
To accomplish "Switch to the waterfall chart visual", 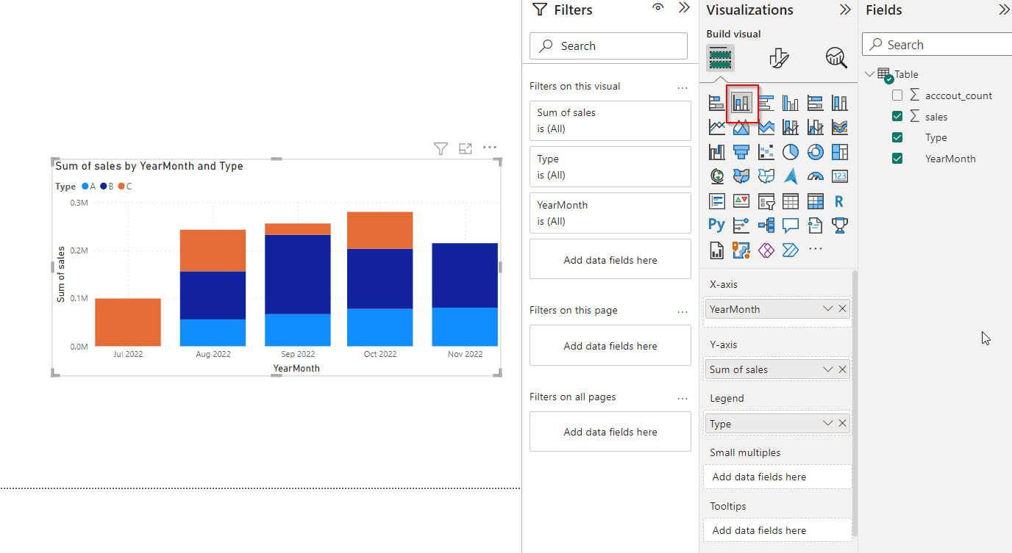I will [x=716, y=152].
